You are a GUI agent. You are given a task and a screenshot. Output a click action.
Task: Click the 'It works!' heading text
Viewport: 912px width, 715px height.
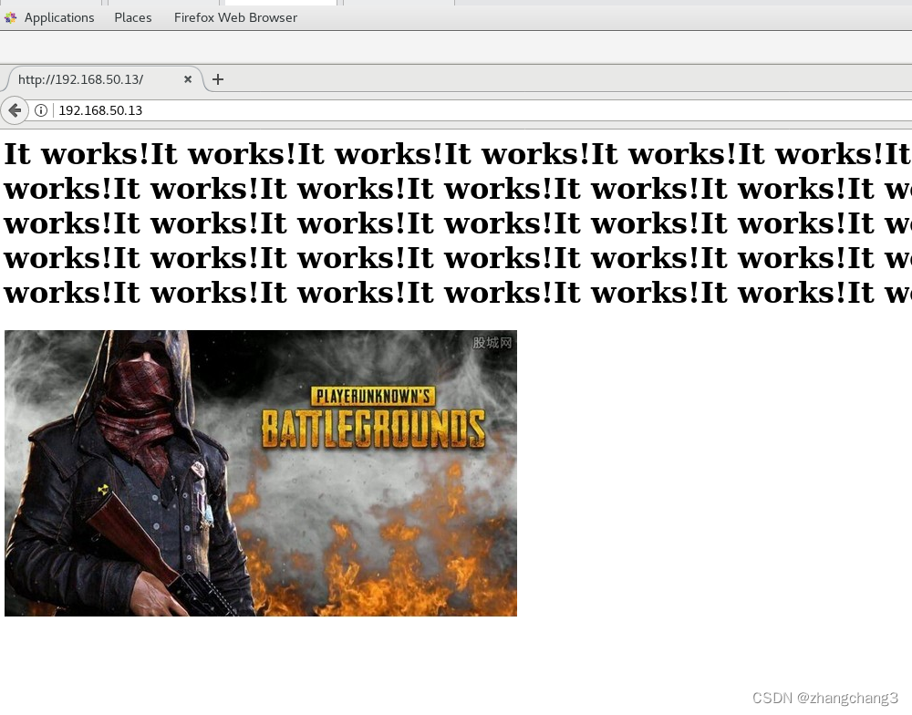pyautogui.click(x=457, y=223)
